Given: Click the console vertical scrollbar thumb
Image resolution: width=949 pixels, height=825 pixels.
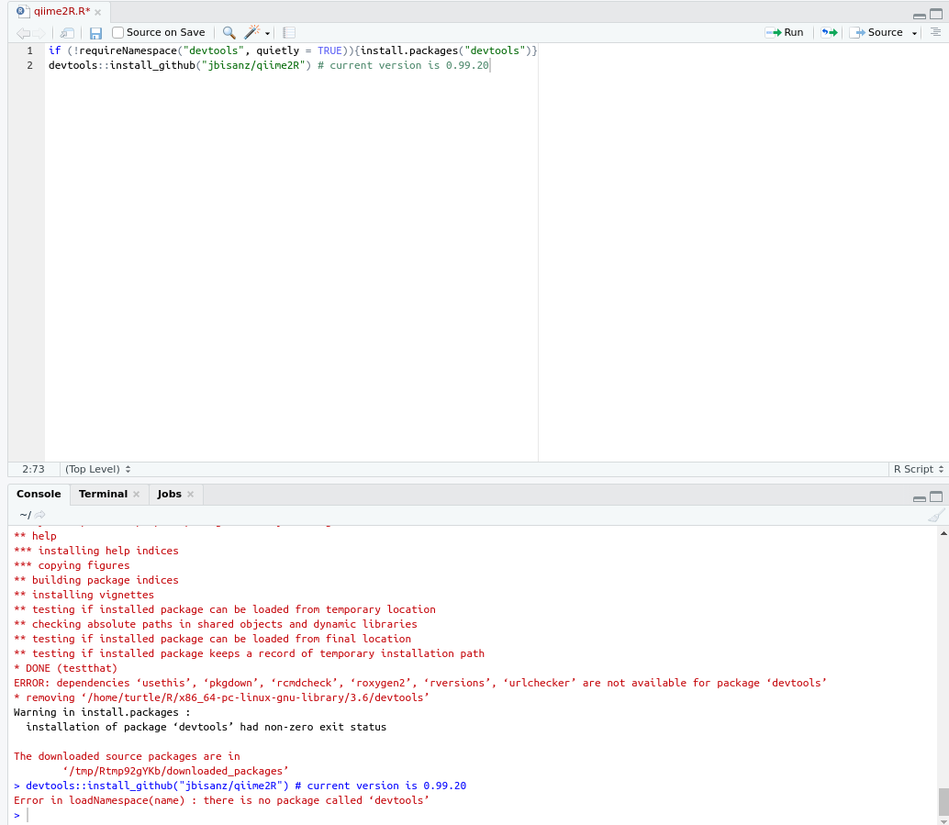Looking at the screenshot, I should [943, 801].
